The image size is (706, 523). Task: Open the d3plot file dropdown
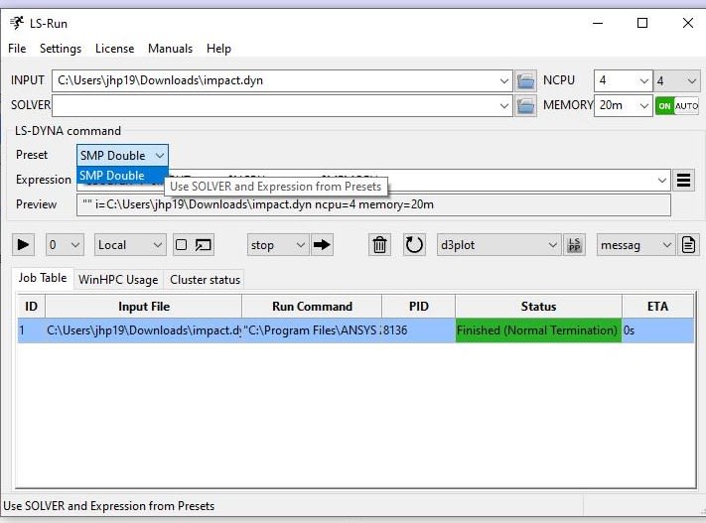(499, 245)
